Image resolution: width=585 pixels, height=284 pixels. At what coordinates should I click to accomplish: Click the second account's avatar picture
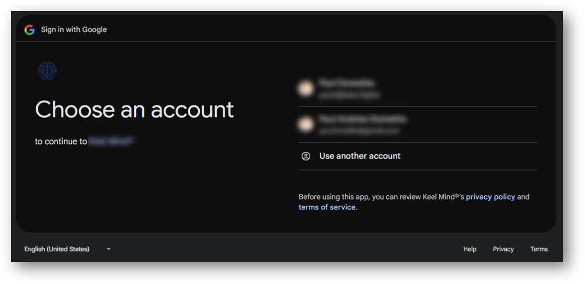tap(305, 124)
